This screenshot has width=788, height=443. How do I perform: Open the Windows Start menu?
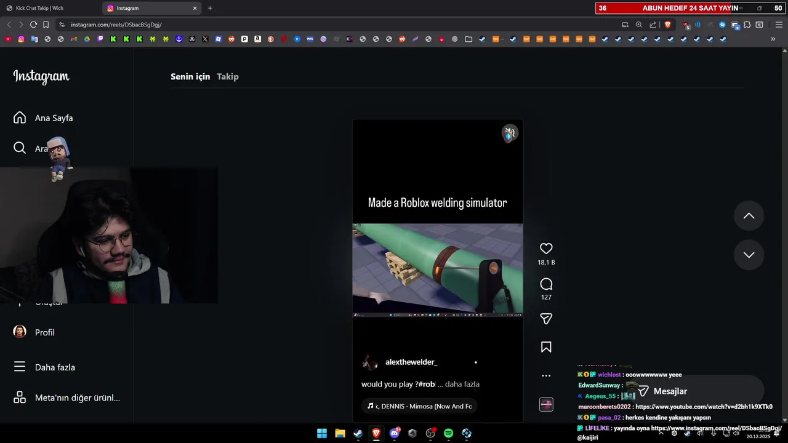point(322,433)
